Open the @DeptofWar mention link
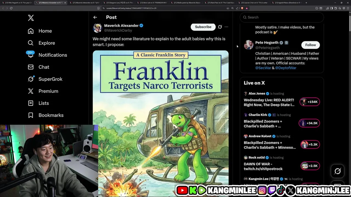 [x=286, y=68]
